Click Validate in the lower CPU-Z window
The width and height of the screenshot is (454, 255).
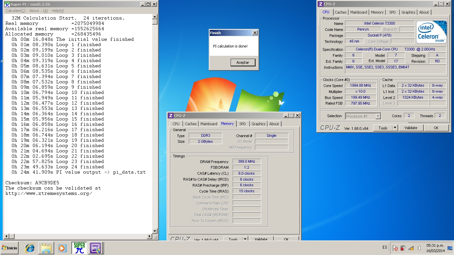[x=261, y=239]
